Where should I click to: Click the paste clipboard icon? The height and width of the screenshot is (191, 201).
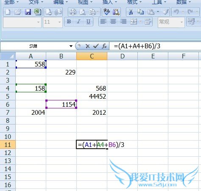pos(151,12)
